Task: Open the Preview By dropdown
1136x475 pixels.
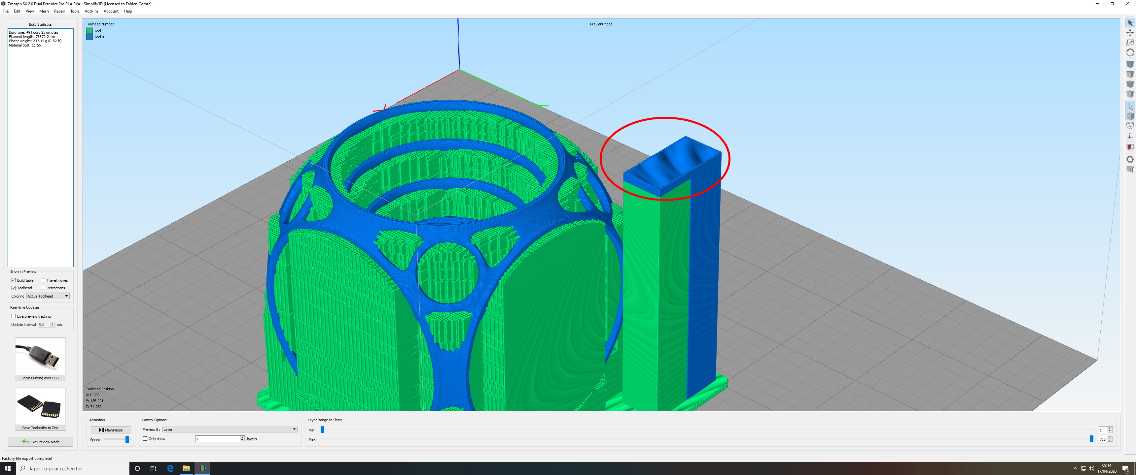Action: tap(230, 429)
